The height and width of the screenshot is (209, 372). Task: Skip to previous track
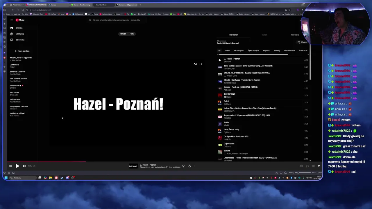point(10,166)
